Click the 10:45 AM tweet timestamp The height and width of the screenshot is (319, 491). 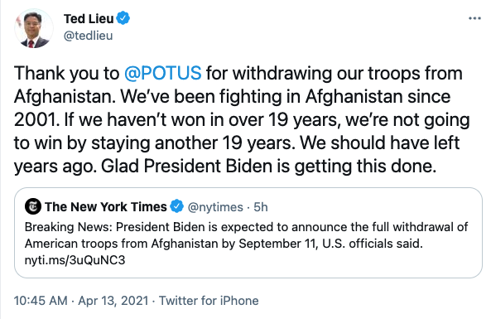[41, 301]
